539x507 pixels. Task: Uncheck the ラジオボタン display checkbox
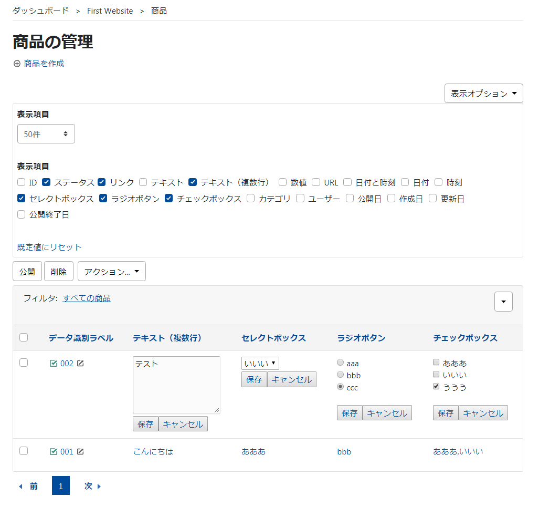103,198
